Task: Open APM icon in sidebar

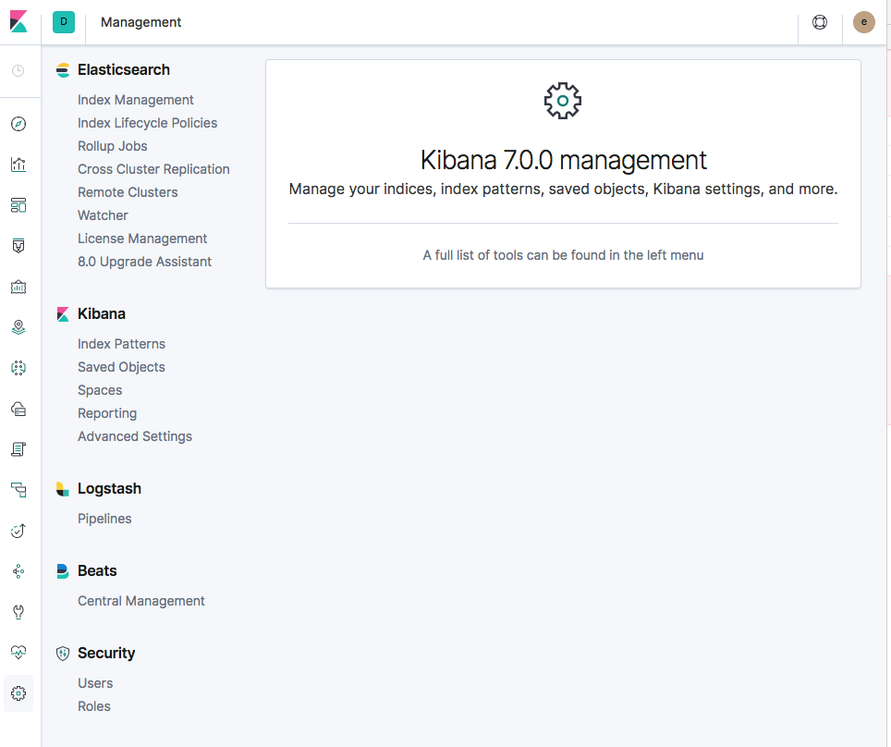Action: (18, 490)
